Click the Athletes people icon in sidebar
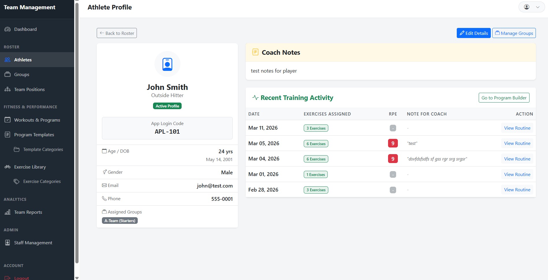Image resolution: width=548 pixels, height=280 pixels. [8, 60]
